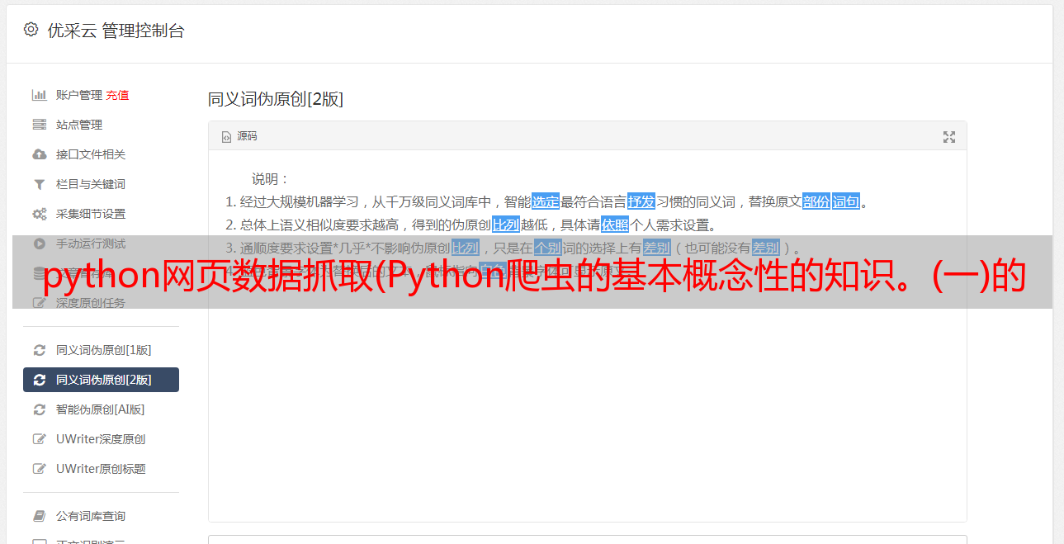The image size is (1064, 544).
Task: Click the highlighted word 部份
Action: [816, 201]
